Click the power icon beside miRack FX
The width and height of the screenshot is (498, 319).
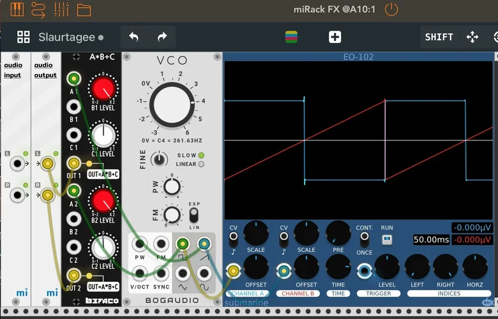point(391,10)
